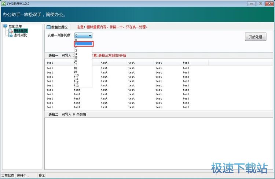This screenshot has width=275, height=179.
Task: Click the 功能菜单 computer icon
Action: [x=5, y=26]
